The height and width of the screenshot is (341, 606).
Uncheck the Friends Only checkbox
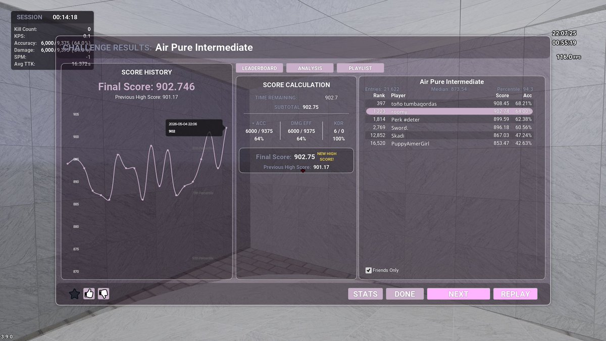(369, 270)
